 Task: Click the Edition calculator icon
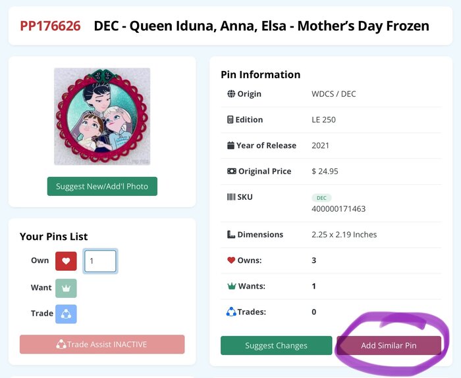tap(230, 120)
